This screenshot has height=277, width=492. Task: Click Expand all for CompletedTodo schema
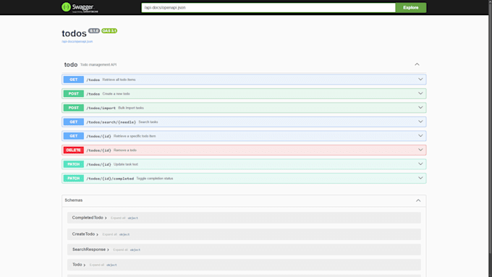coord(118,218)
